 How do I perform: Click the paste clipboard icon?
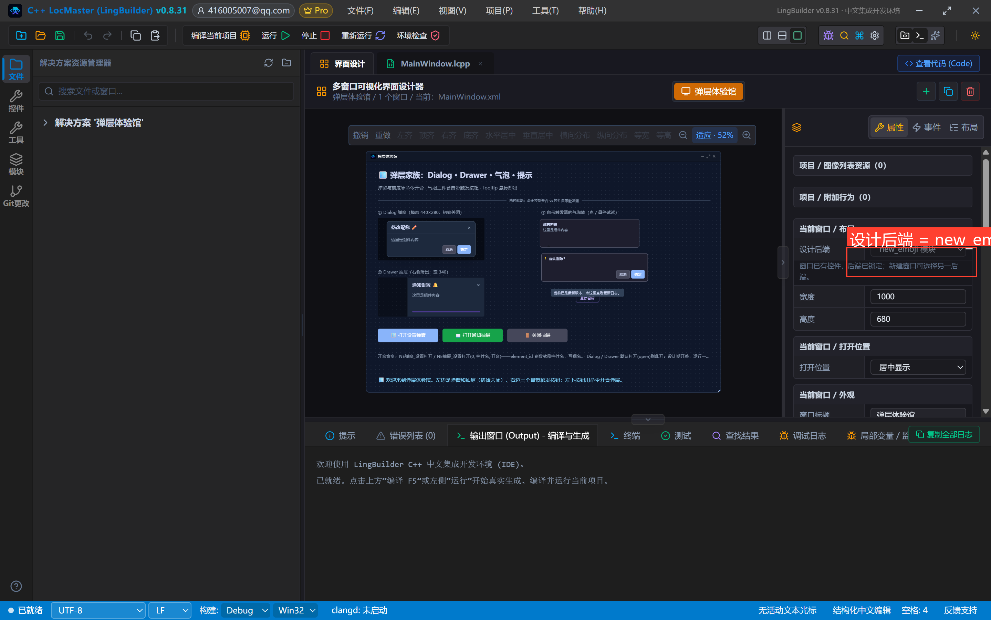click(x=155, y=36)
